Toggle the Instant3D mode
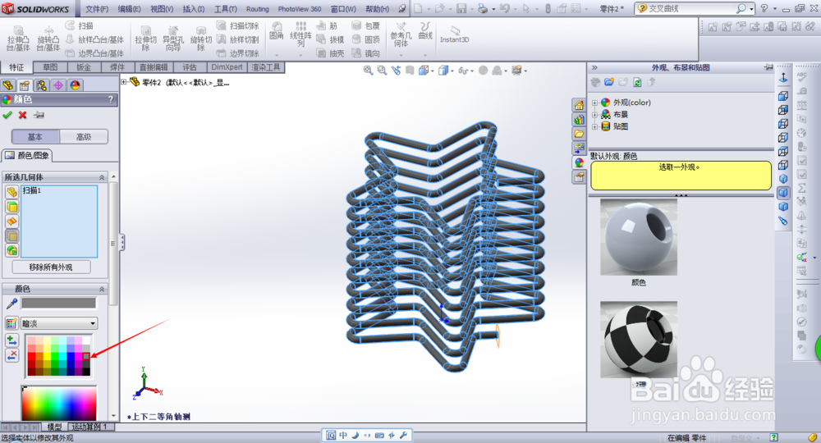 point(454,34)
